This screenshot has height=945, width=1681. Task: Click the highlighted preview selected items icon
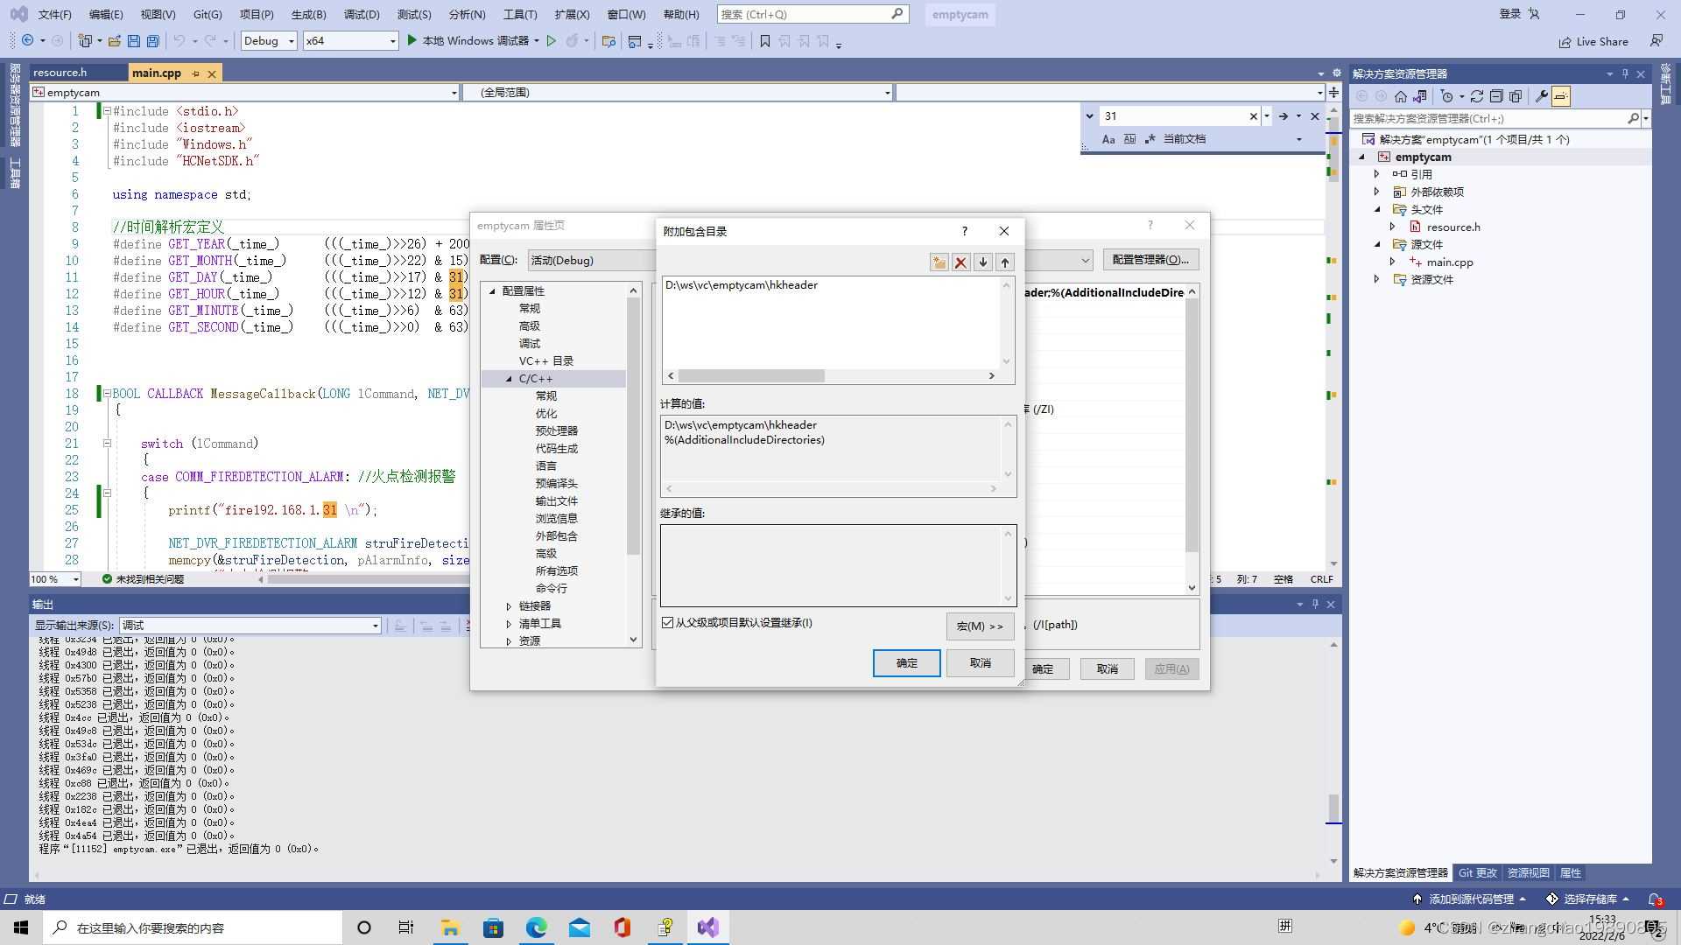point(1561,96)
